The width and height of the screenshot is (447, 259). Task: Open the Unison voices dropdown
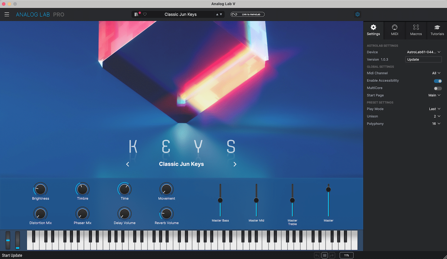click(437, 116)
